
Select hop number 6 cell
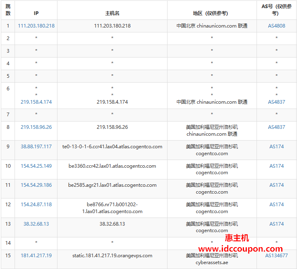click(x=8, y=96)
